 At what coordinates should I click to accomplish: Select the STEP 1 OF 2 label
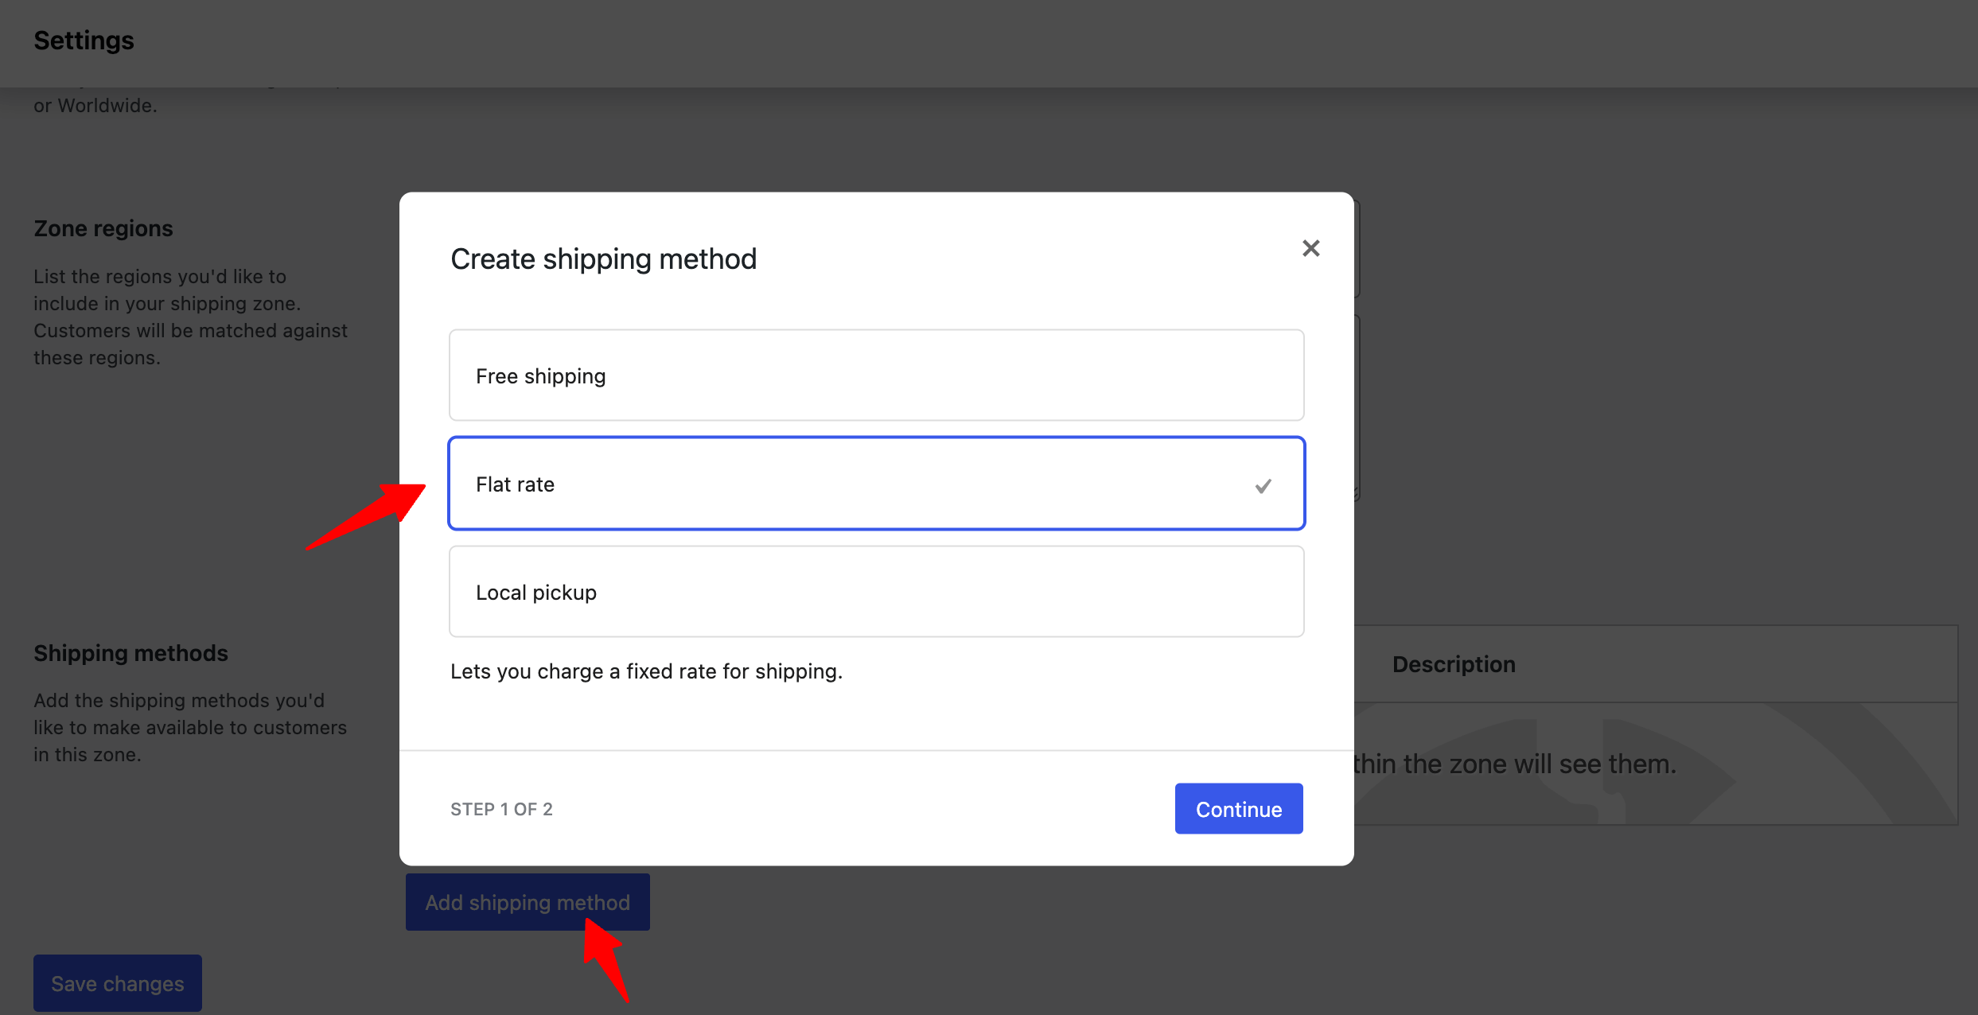(x=501, y=808)
